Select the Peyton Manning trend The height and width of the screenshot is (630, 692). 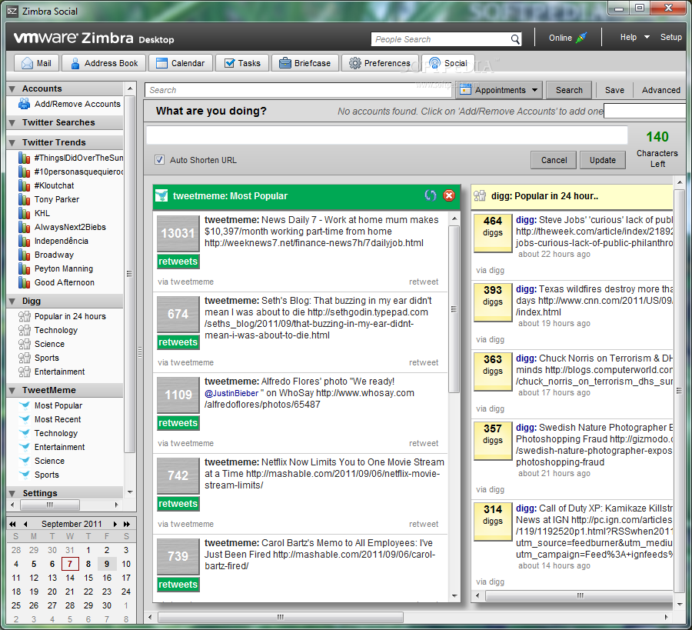point(64,269)
